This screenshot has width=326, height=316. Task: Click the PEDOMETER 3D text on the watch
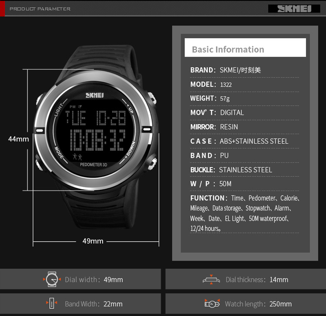point(94,165)
